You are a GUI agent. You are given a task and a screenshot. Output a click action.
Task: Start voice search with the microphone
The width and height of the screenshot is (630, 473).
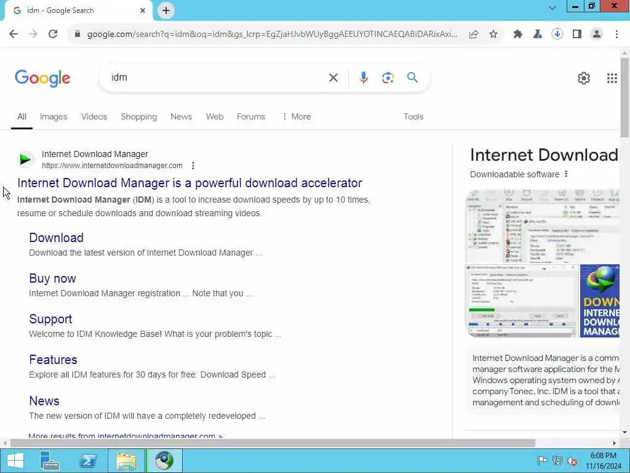click(363, 78)
